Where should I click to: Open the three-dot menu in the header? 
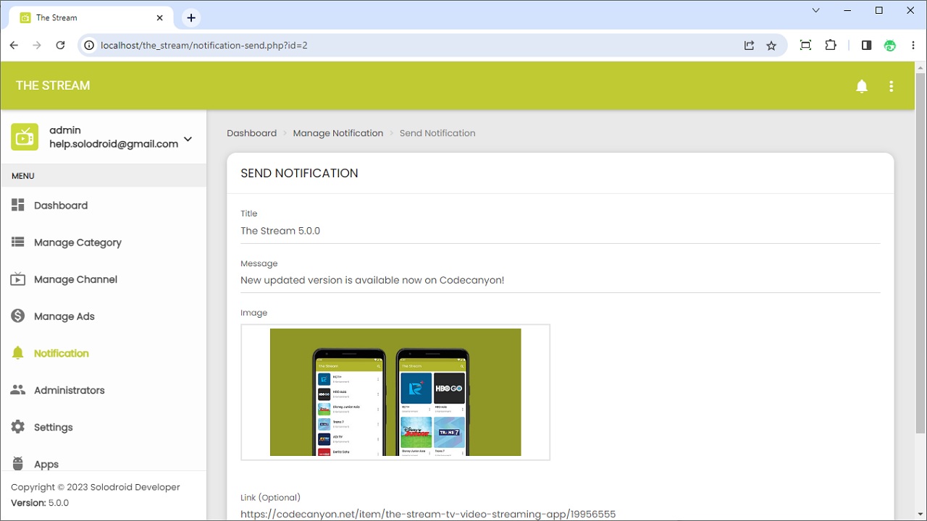892,86
